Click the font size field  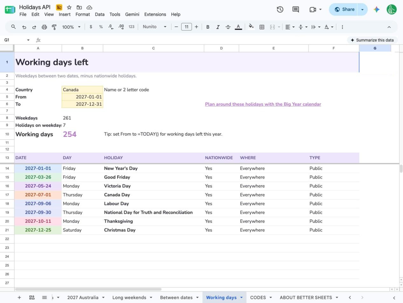[186, 27]
